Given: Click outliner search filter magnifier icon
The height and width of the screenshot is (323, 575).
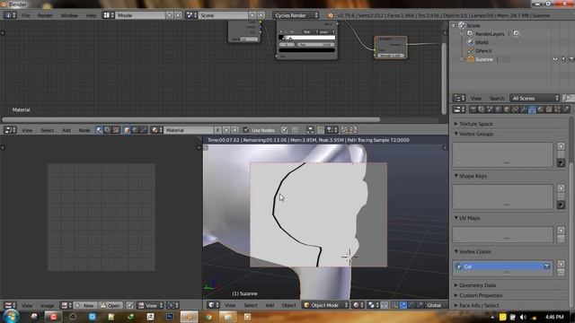Looking at the screenshot, I should coord(568,98).
